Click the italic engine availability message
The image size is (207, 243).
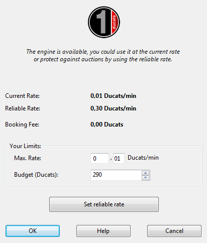[x=103, y=56]
